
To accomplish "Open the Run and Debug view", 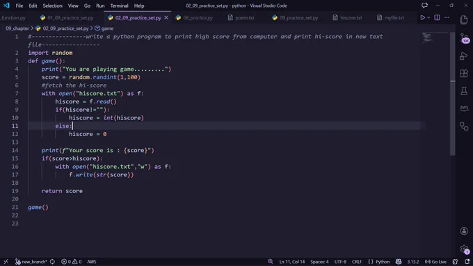I will (464, 56).
